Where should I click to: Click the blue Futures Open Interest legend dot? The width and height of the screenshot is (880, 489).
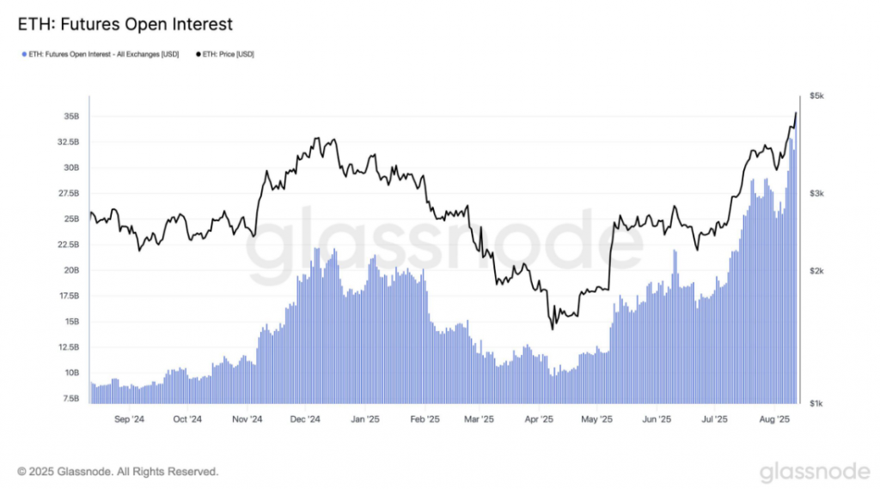tap(23, 54)
